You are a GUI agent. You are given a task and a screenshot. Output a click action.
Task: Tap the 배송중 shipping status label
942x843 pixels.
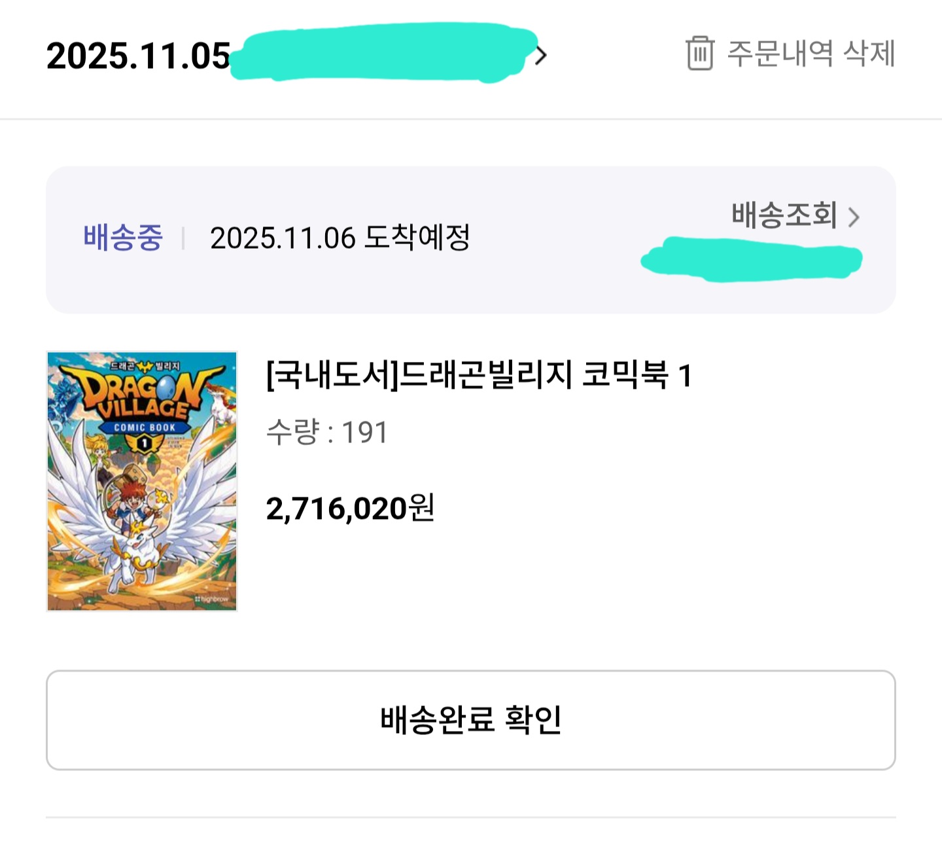click(122, 238)
